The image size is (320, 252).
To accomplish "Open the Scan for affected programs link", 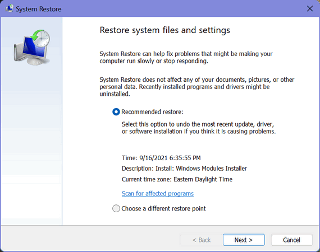I will click(x=158, y=193).
